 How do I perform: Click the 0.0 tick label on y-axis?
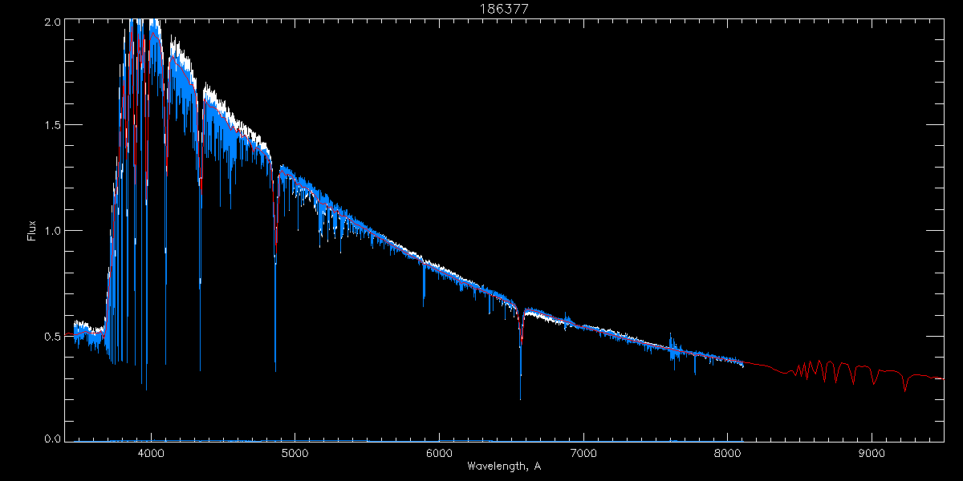(52, 438)
